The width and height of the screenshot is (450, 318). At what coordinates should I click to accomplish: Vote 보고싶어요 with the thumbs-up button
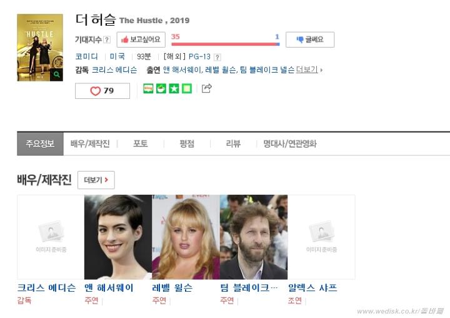pos(141,39)
